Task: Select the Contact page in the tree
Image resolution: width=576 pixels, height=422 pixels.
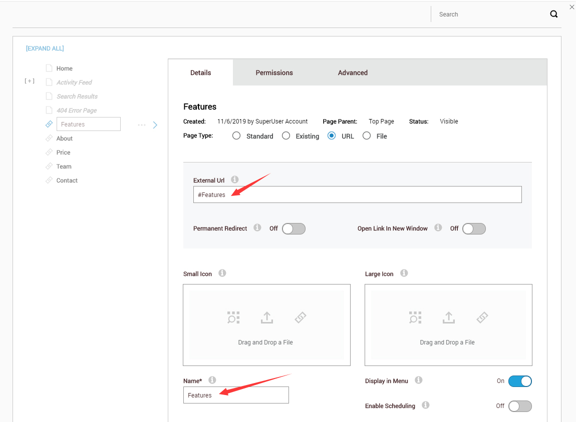Action: point(66,180)
